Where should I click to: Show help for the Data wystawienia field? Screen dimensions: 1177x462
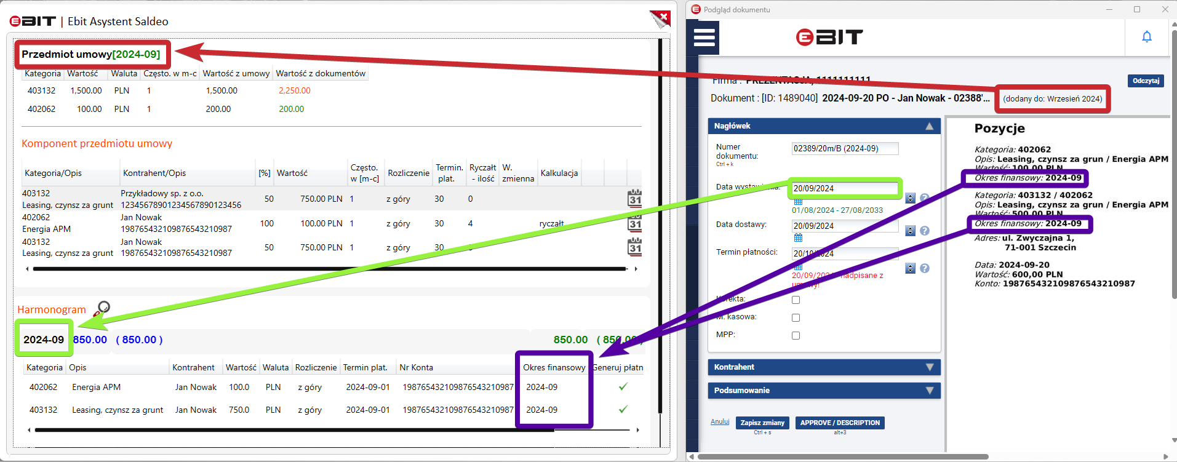point(924,198)
